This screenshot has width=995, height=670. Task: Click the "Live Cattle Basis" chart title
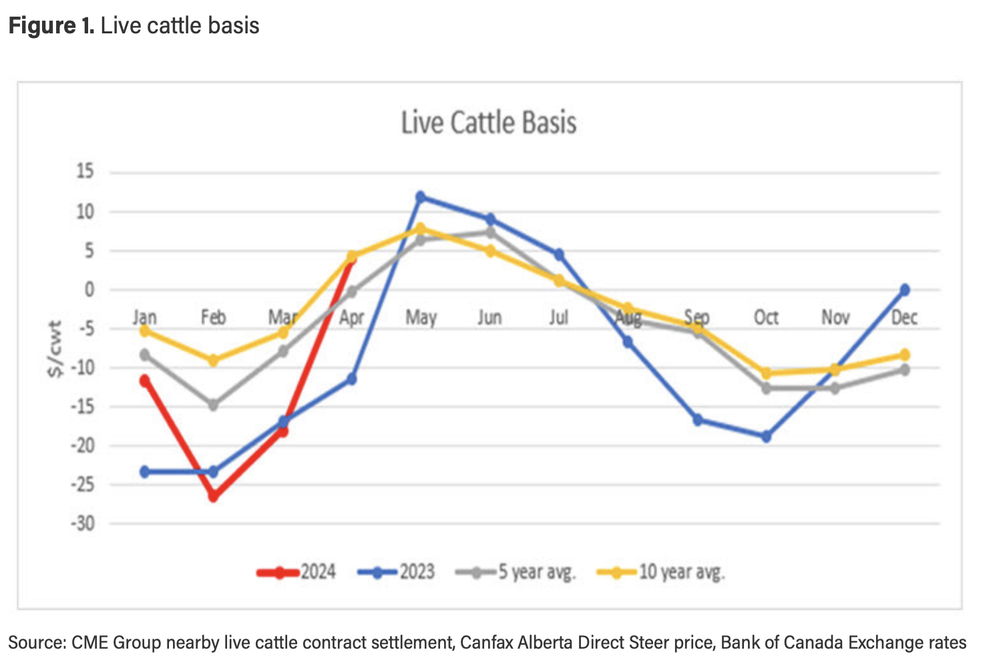[489, 123]
